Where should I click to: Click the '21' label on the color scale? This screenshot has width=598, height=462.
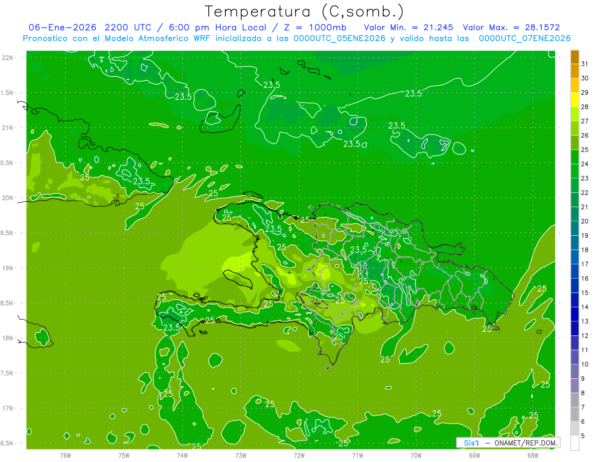(x=585, y=207)
